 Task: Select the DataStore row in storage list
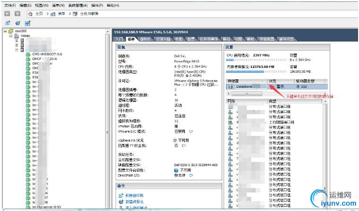click(277, 87)
